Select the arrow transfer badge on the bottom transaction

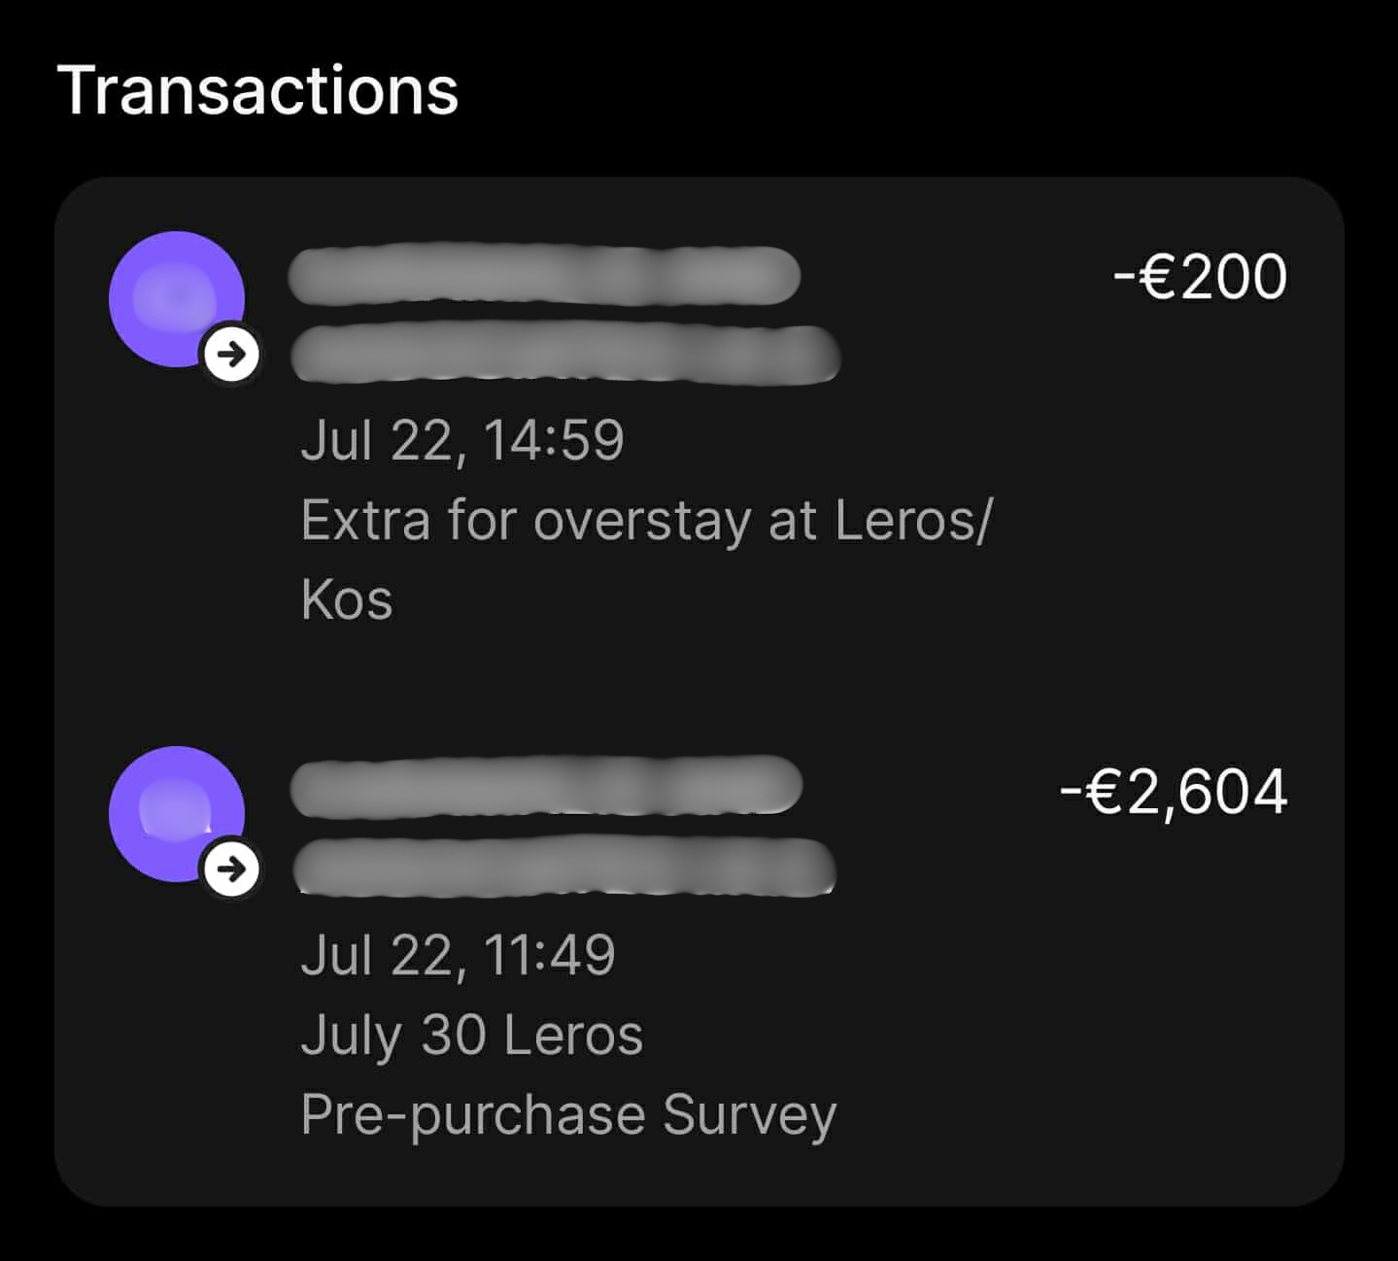[231, 871]
